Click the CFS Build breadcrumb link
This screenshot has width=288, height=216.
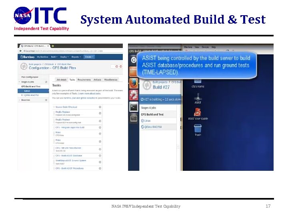pyautogui.click(x=49, y=64)
